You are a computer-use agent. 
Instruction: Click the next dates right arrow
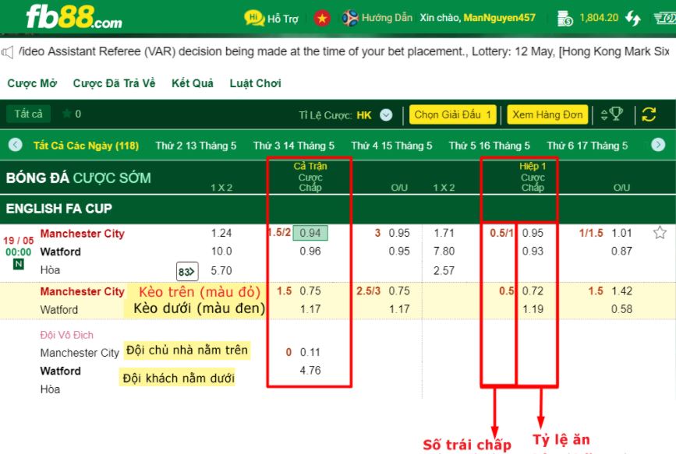click(658, 145)
